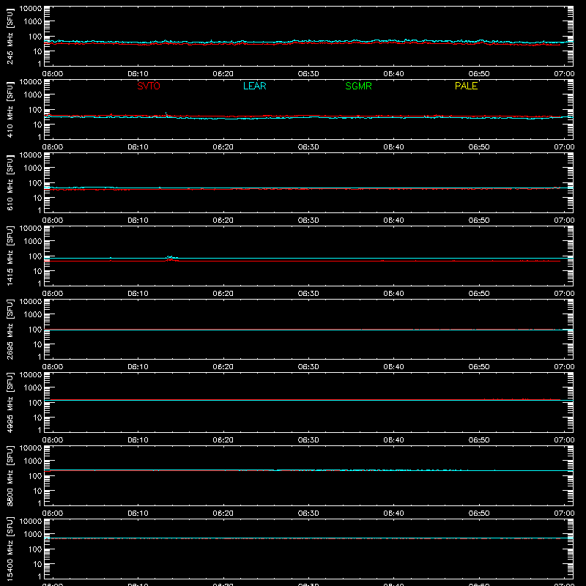Click the 06:20 tick under the 410 MHz plot
Screen dimensions: 586x586
[x=223, y=147]
